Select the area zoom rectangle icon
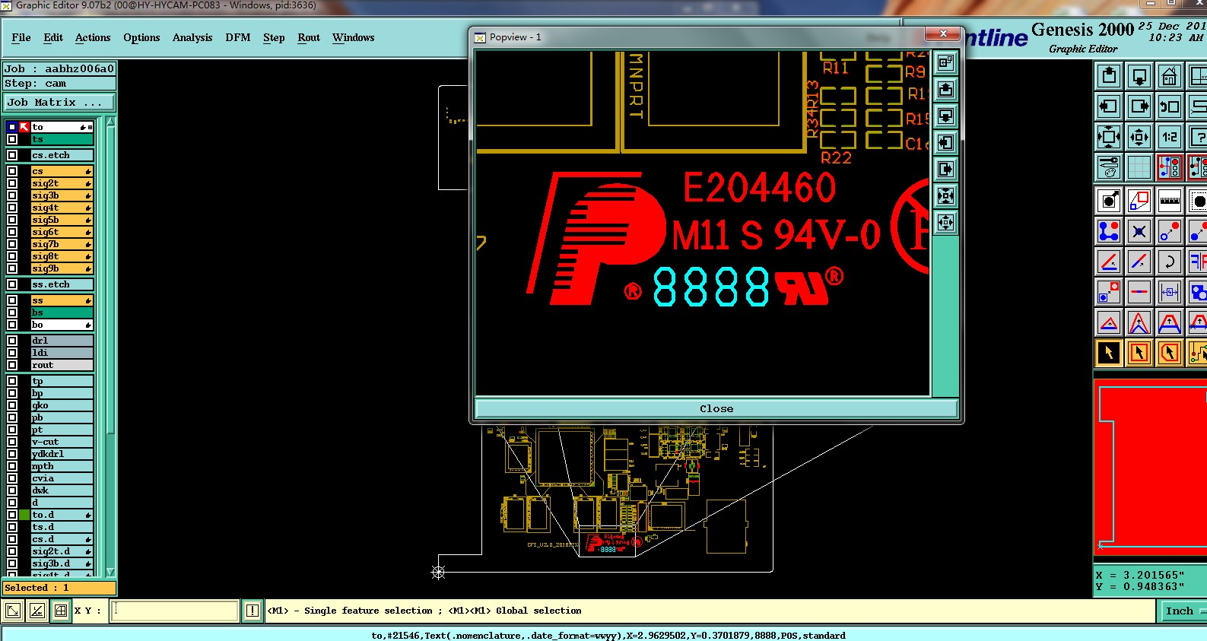This screenshot has height=641, width=1207. (x=1139, y=201)
